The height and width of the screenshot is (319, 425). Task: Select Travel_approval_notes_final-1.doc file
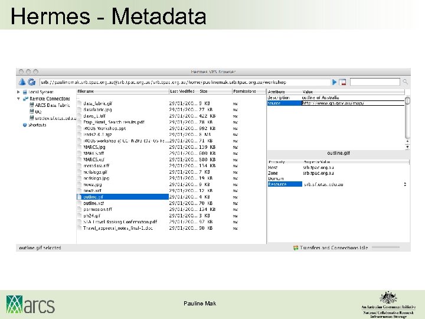click(x=118, y=228)
